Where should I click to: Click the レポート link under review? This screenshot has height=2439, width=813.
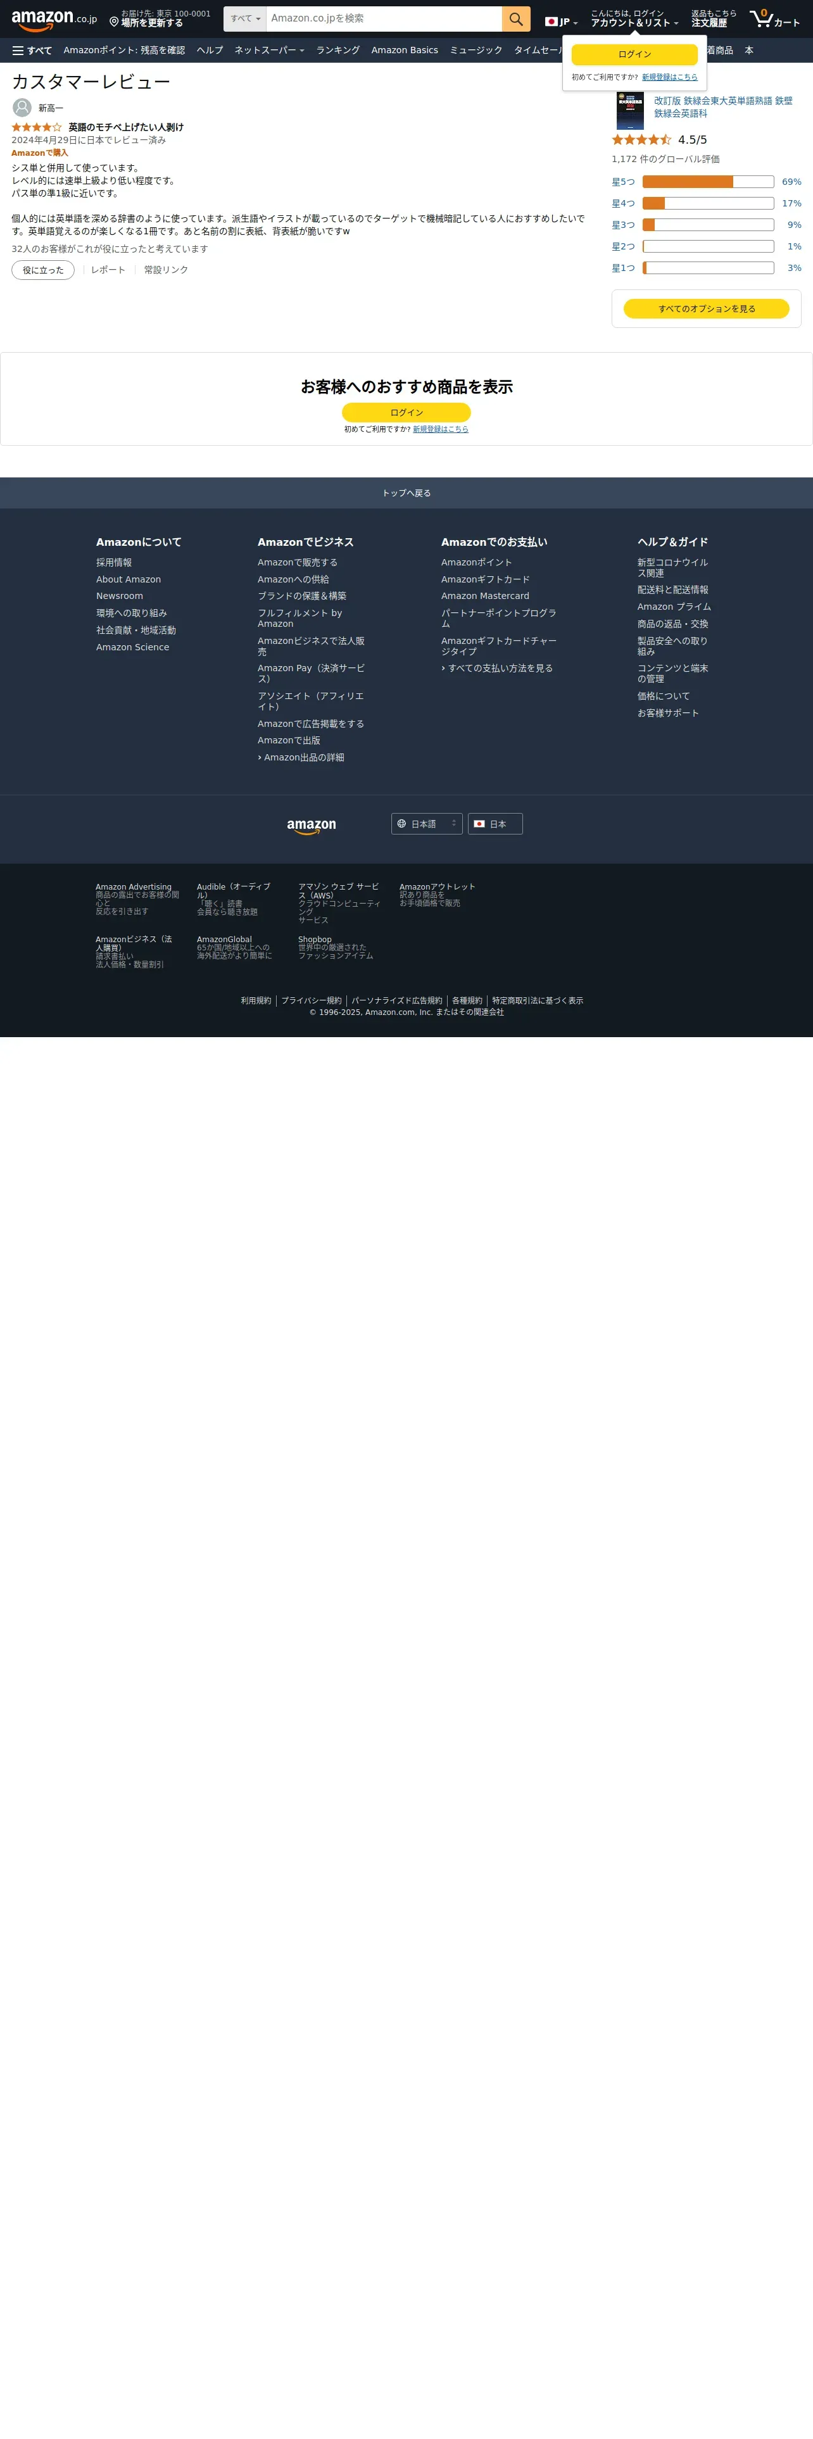pos(108,270)
